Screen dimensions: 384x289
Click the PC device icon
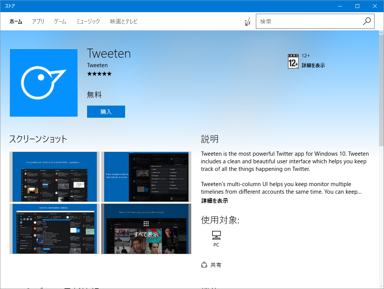coord(216,235)
